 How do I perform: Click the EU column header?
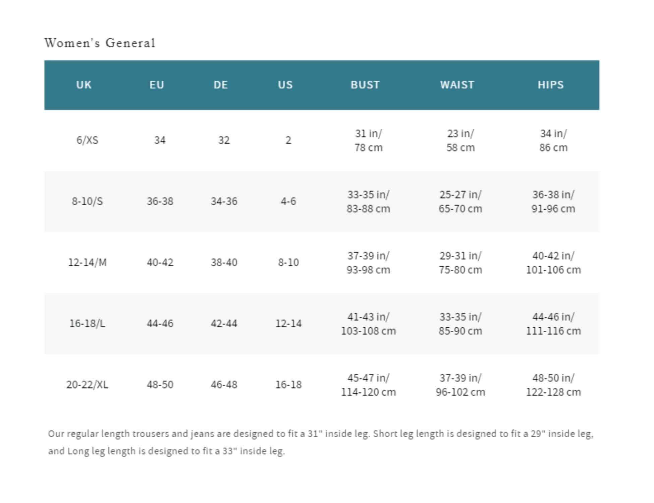[x=157, y=85]
